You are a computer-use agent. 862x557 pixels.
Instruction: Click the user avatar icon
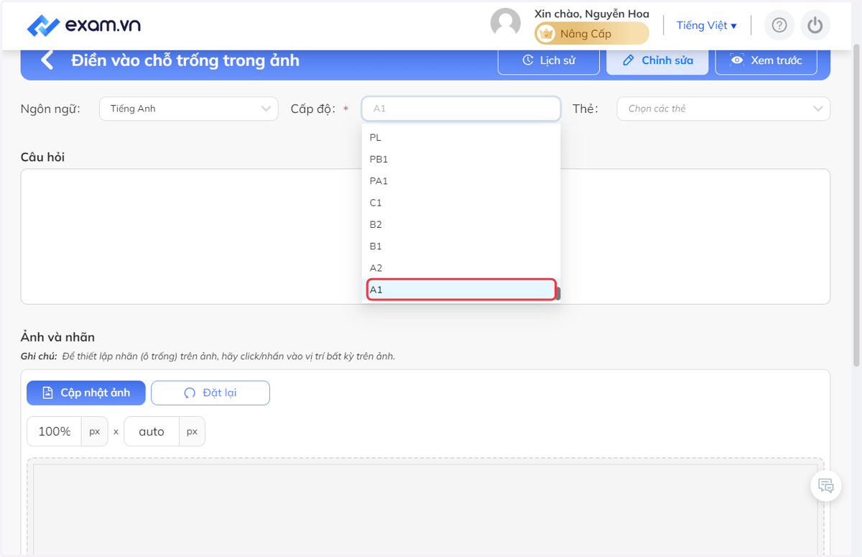[506, 22]
